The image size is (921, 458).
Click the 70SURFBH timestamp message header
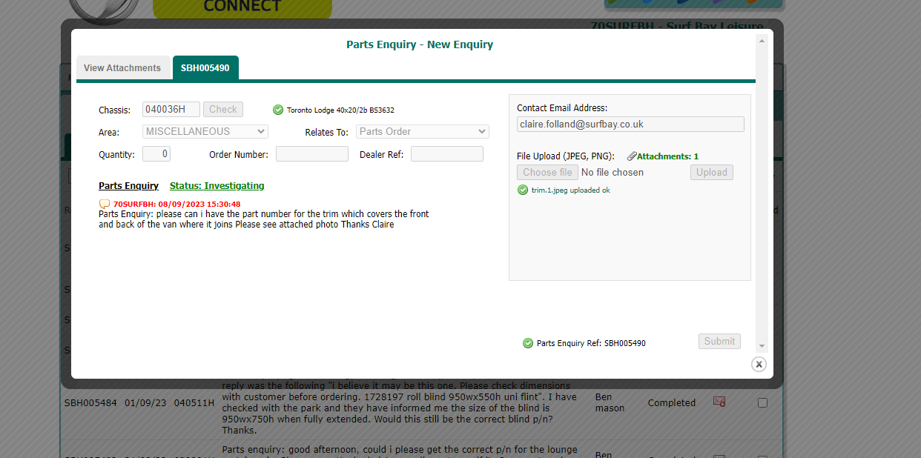176,204
